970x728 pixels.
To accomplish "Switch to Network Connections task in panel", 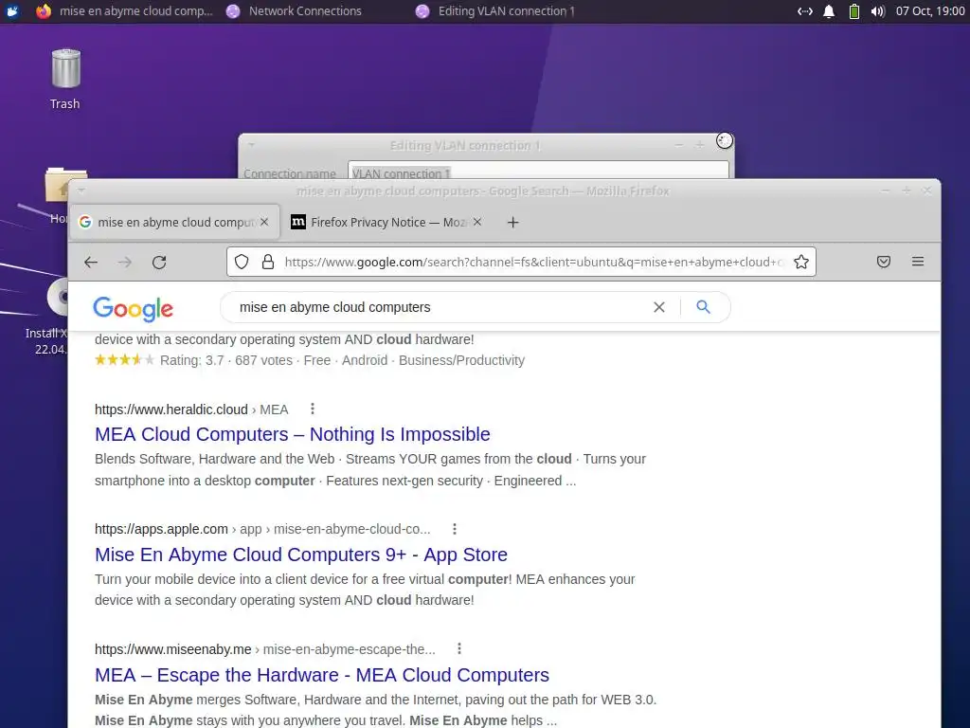I will click(294, 11).
